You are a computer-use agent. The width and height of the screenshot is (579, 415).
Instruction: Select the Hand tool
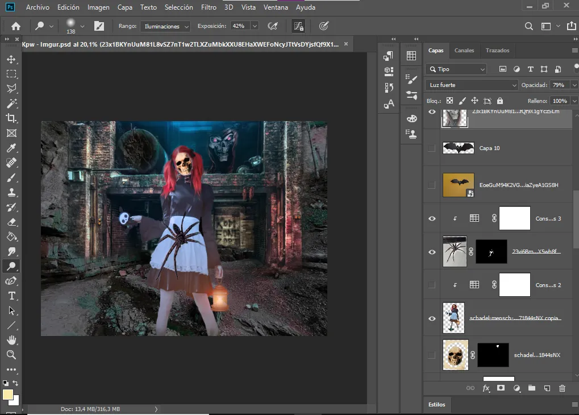click(11, 340)
